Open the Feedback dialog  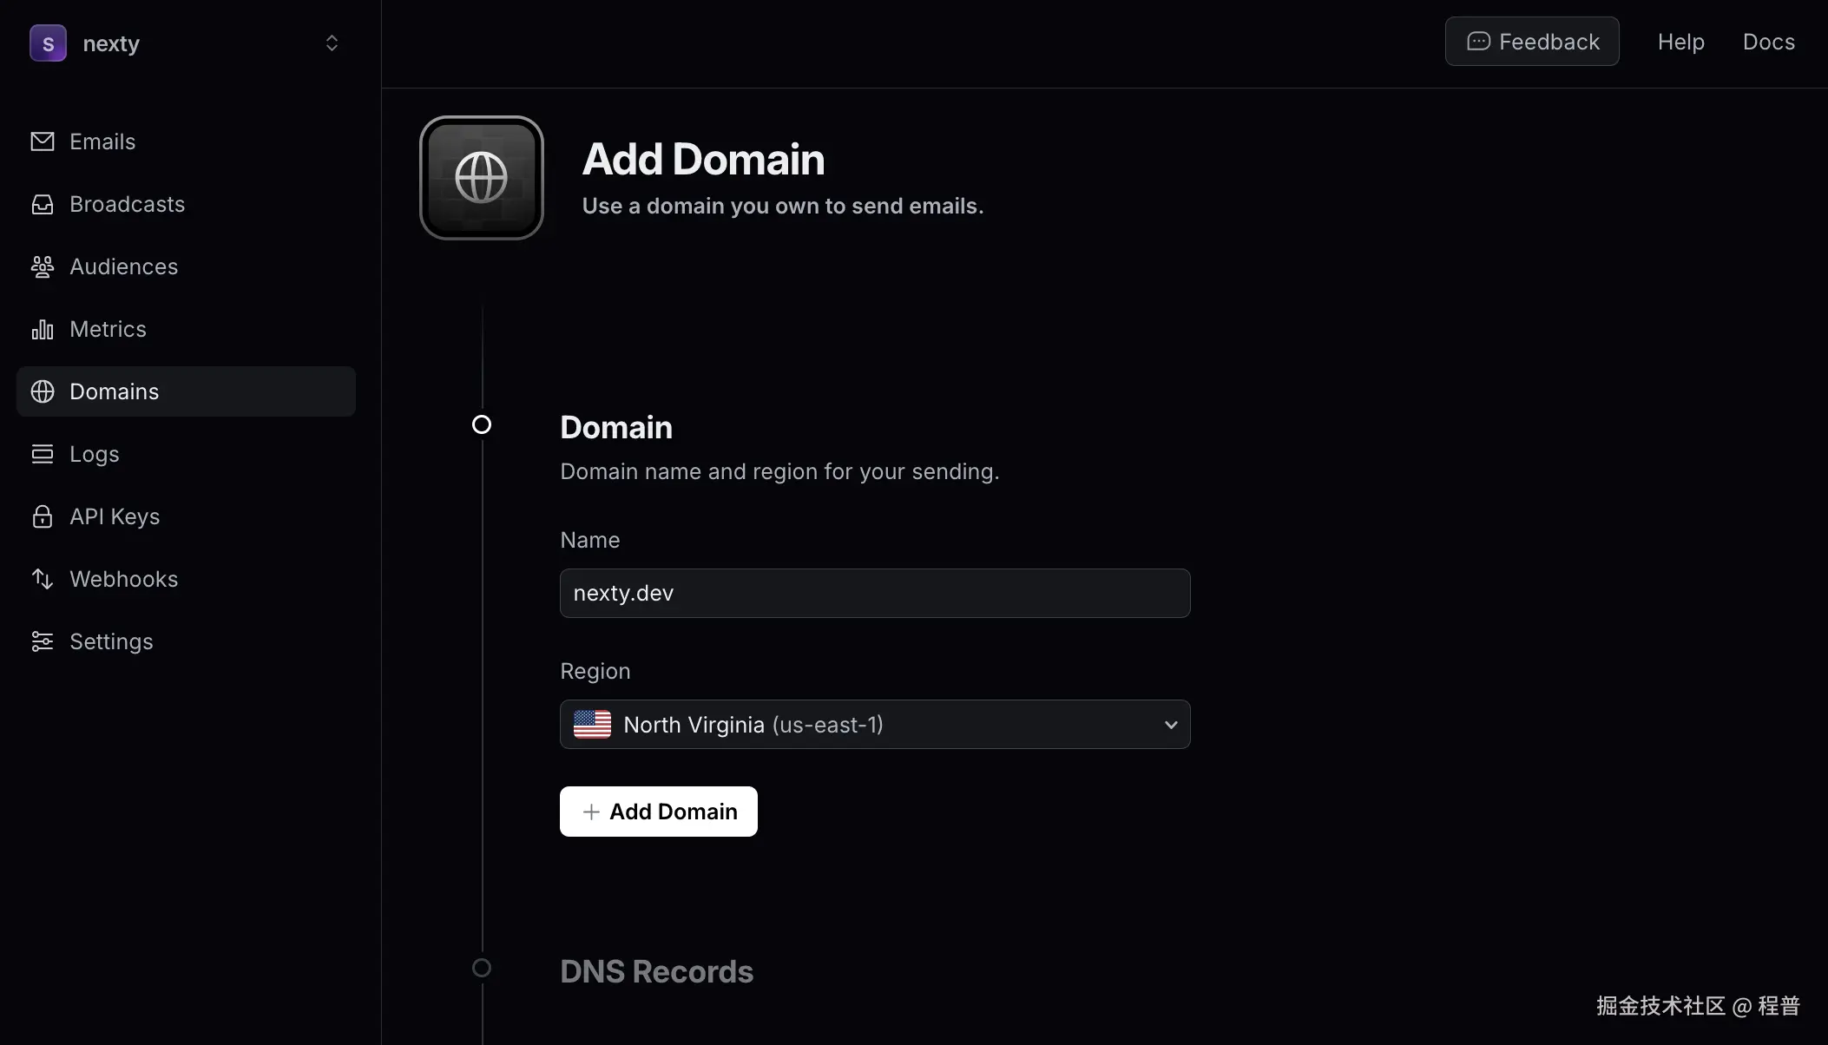point(1531,41)
